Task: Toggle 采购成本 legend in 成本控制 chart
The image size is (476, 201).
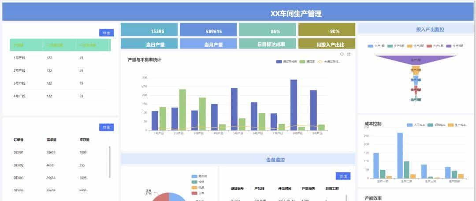Action: [436, 125]
